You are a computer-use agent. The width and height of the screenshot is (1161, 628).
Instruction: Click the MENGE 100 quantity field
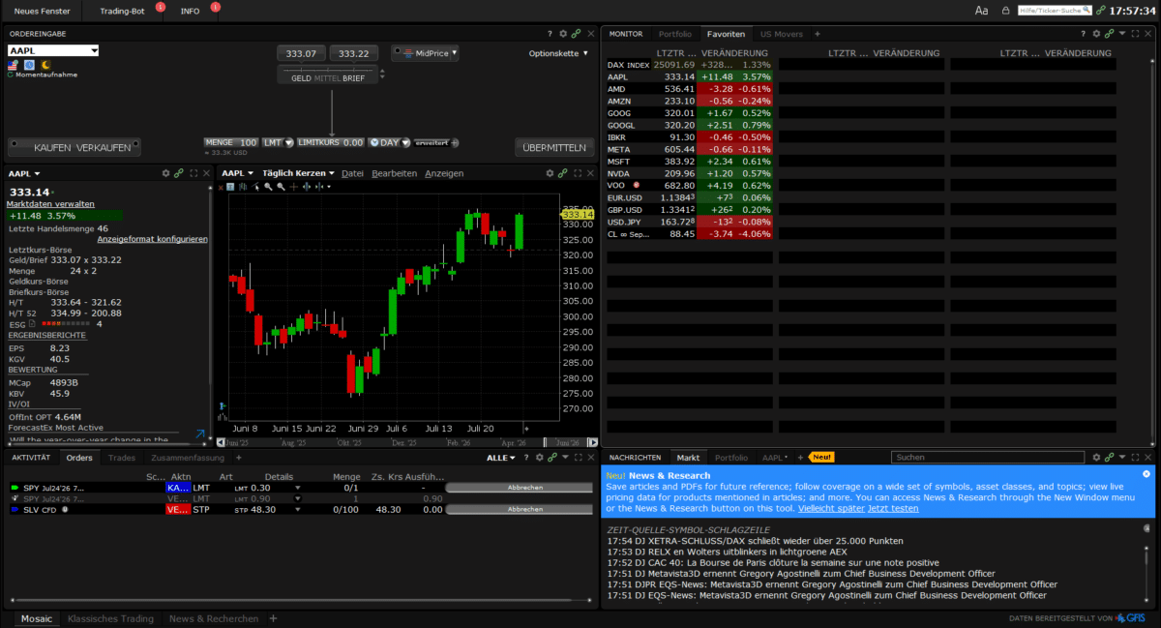(231, 142)
